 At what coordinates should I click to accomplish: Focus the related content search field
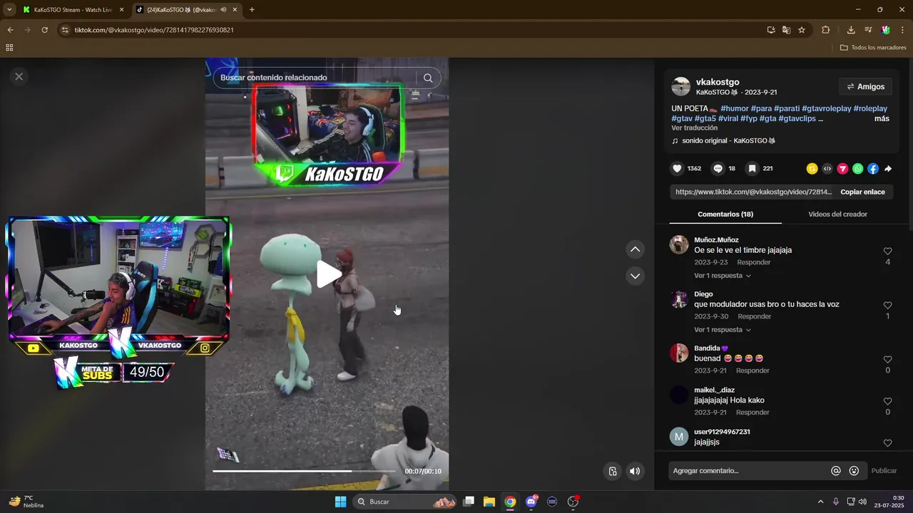pos(314,78)
